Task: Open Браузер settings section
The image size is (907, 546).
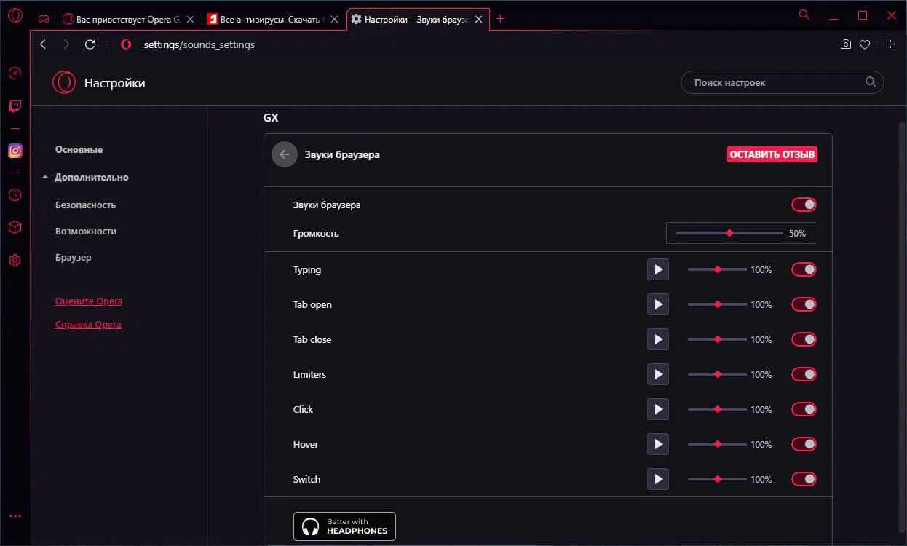Action: 74,257
